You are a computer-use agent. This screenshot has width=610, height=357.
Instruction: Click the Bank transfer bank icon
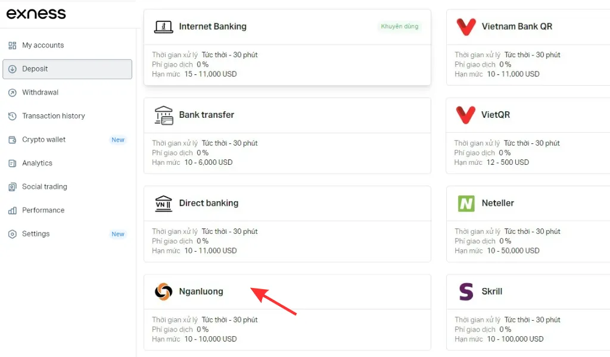(164, 115)
